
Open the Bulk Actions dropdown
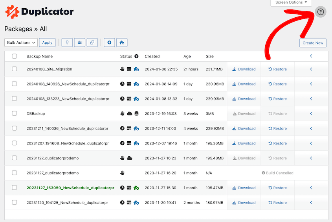(x=21, y=43)
